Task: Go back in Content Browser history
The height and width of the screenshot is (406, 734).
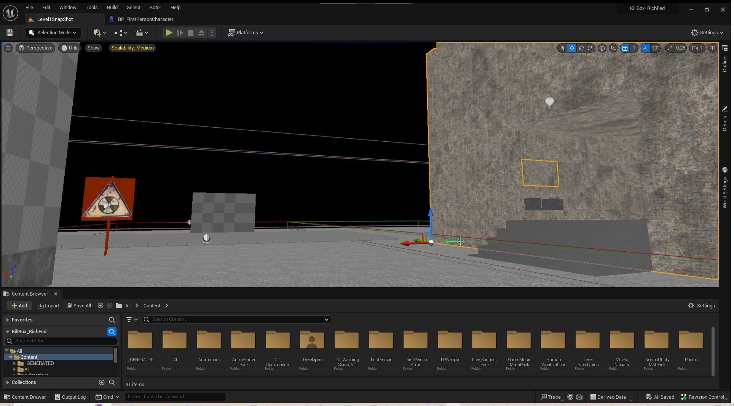Action: [x=101, y=306]
